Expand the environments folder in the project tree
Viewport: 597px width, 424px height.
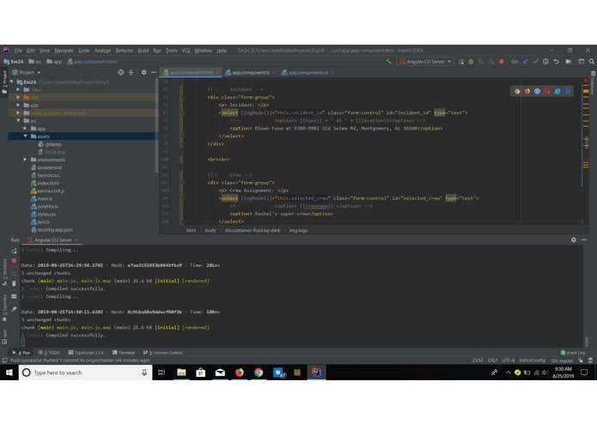(x=25, y=160)
